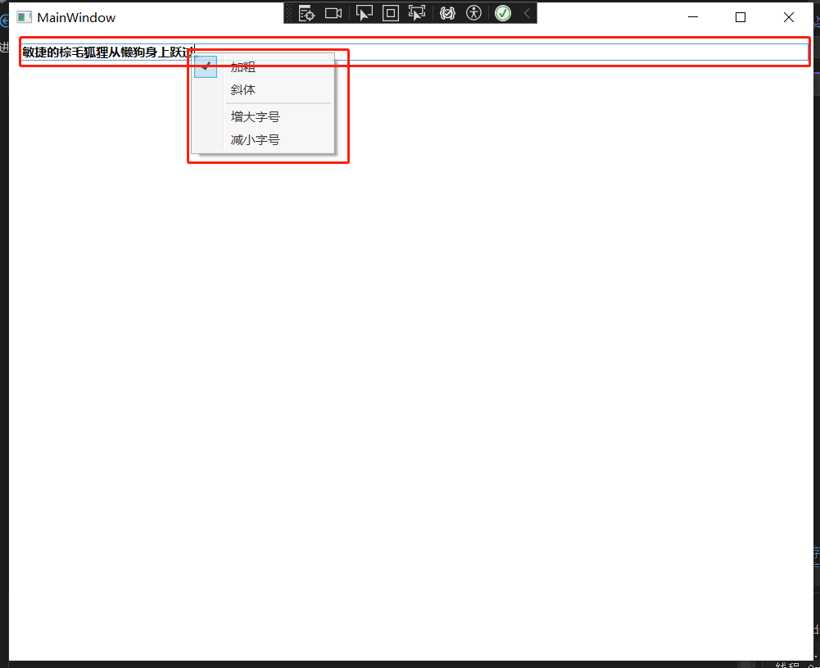Choose 斜体 from the context menu
The height and width of the screenshot is (668, 820).
pyautogui.click(x=263, y=90)
